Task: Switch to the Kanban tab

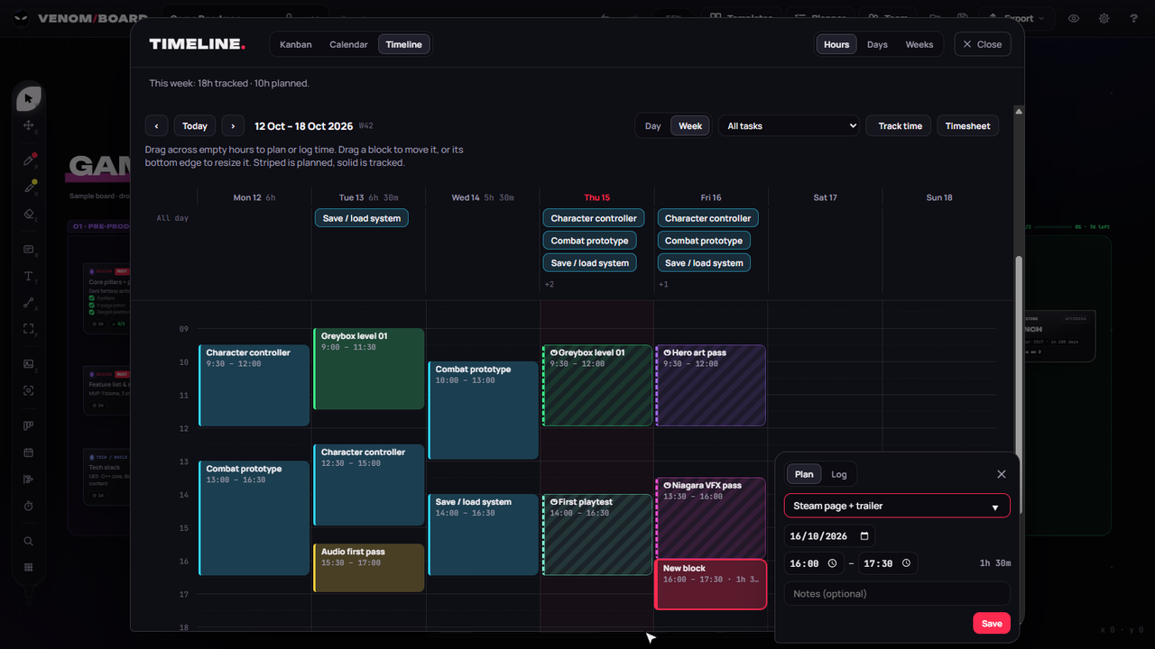Action: point(296,44)
